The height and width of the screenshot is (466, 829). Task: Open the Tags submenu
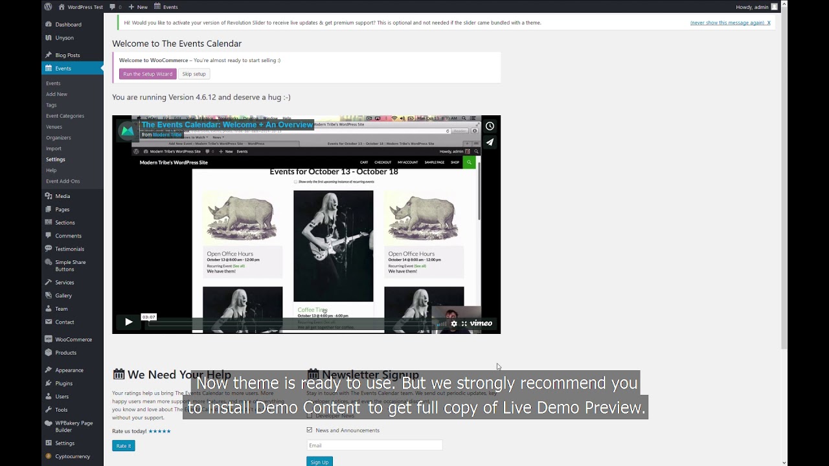tap(51, 105)
